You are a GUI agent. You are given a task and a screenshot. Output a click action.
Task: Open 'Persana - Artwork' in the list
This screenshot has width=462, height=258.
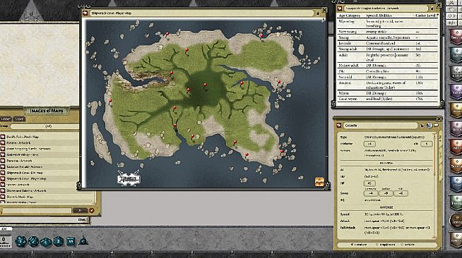point(19,161)
